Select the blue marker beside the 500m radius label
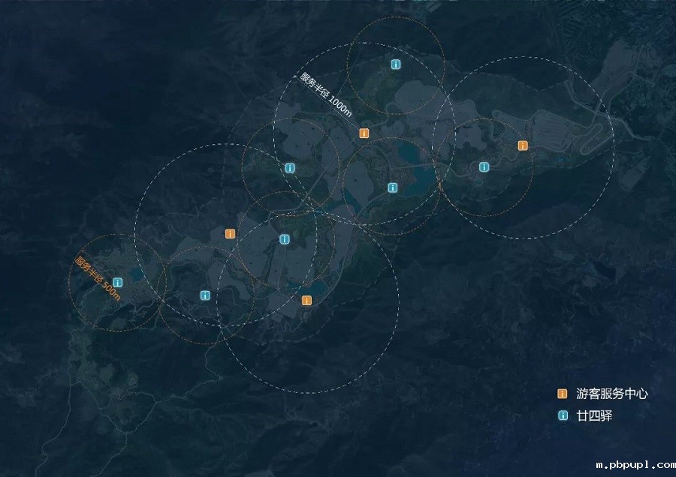 pyautogui.click(x=117, y=282)
